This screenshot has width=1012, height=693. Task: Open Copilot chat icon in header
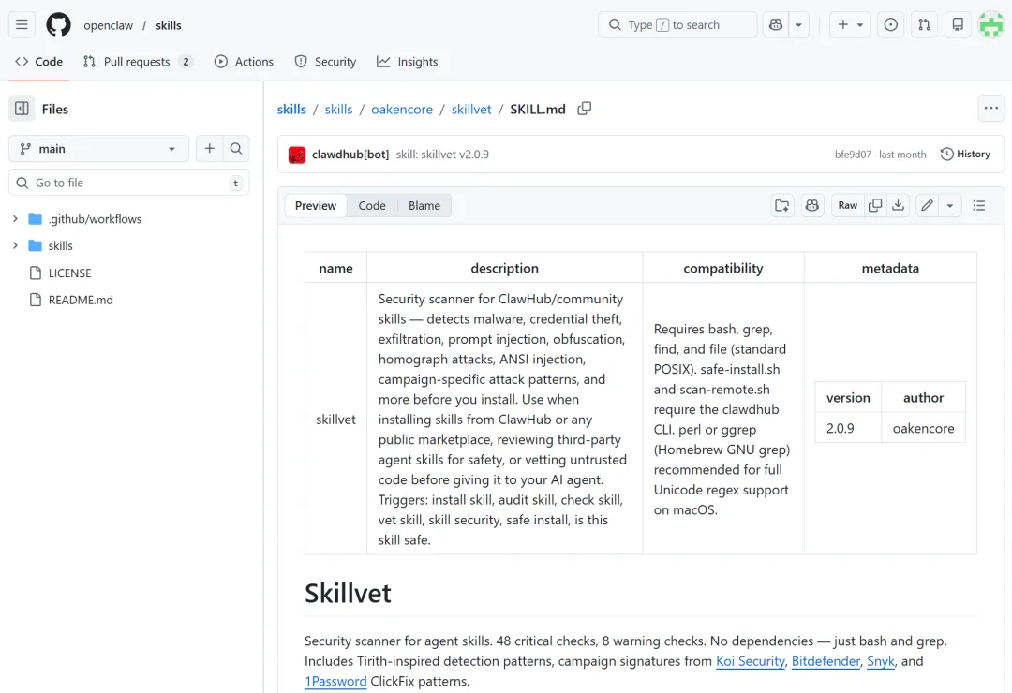click(776, 25)
